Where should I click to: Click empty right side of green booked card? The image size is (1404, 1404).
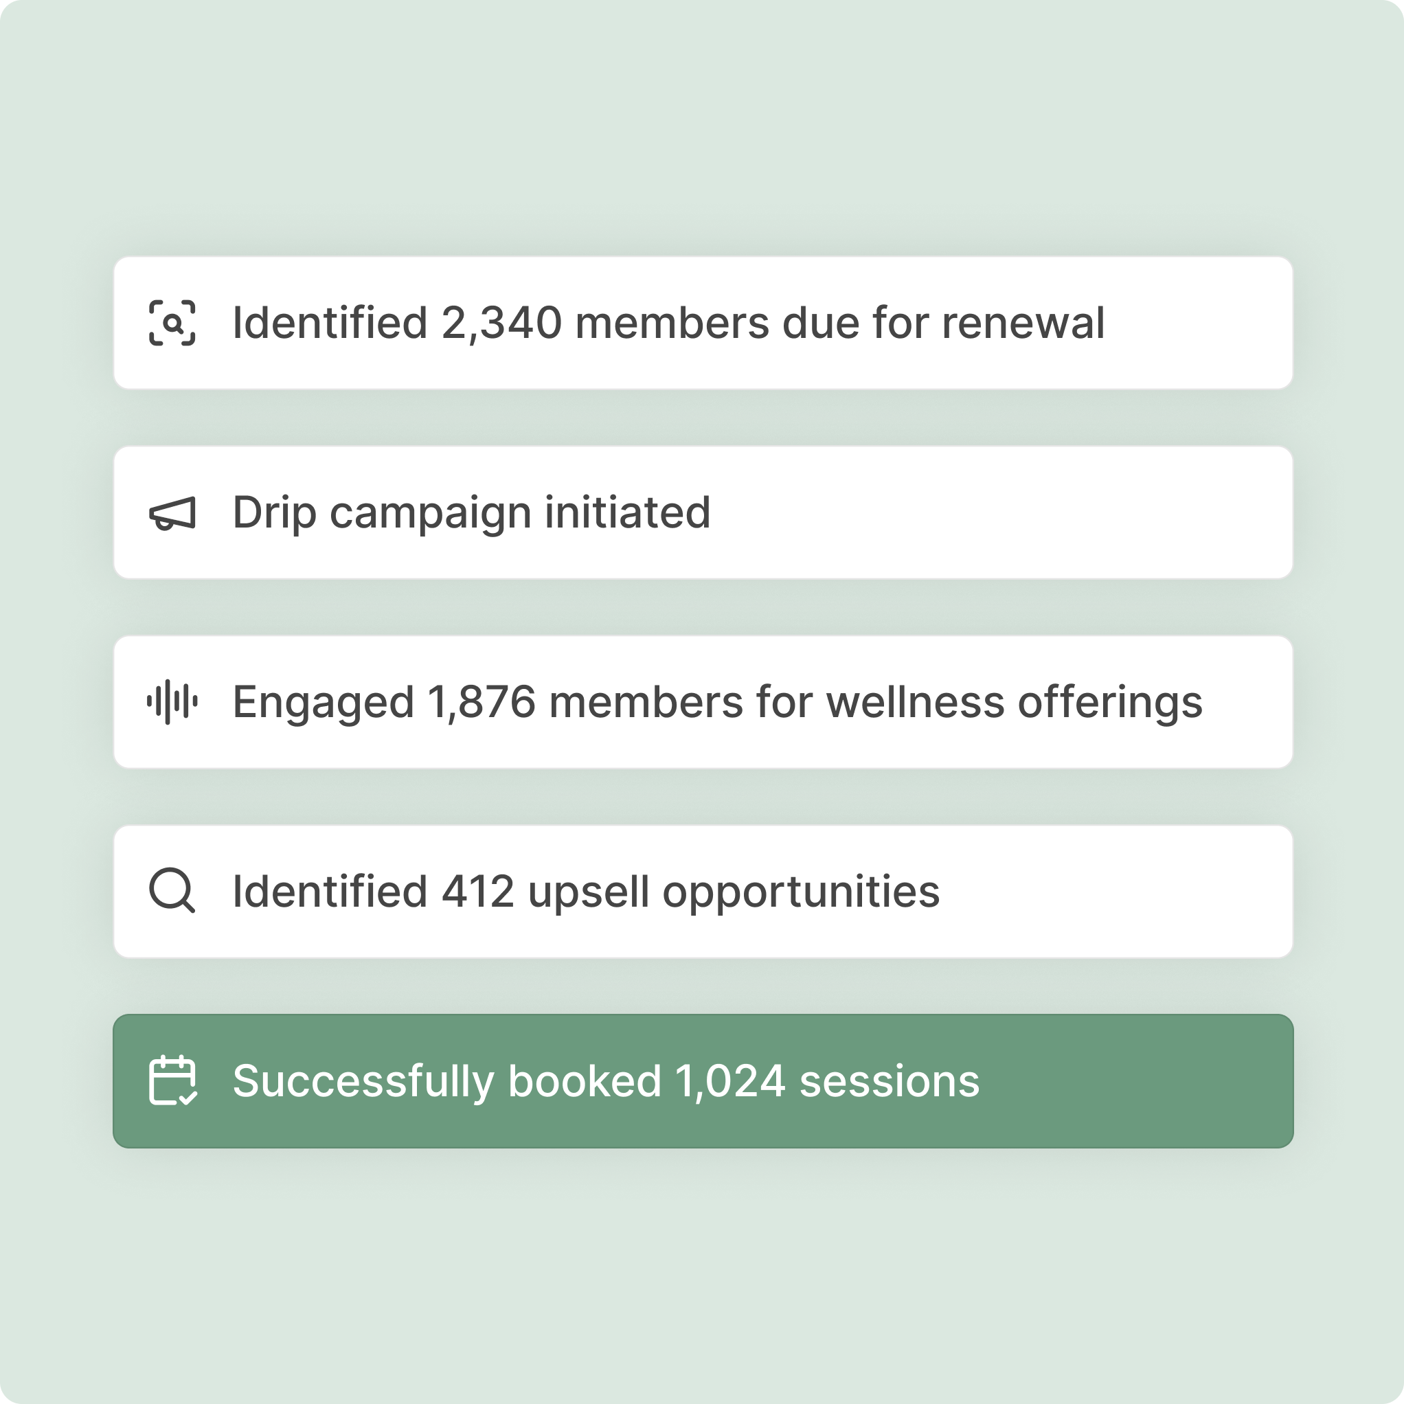1148,1080
